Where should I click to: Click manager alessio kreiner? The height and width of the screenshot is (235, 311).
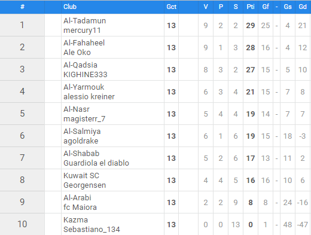pos(89,97)
